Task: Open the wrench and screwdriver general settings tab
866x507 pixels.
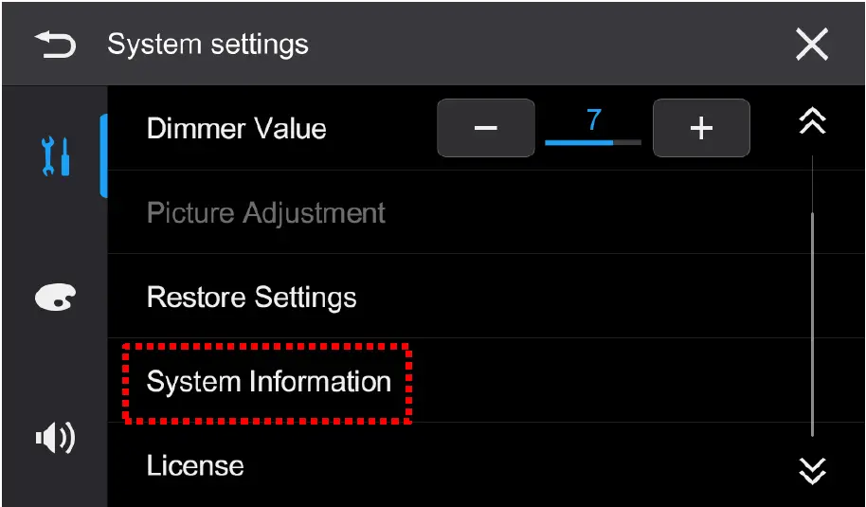Action: tap(56, 156)
